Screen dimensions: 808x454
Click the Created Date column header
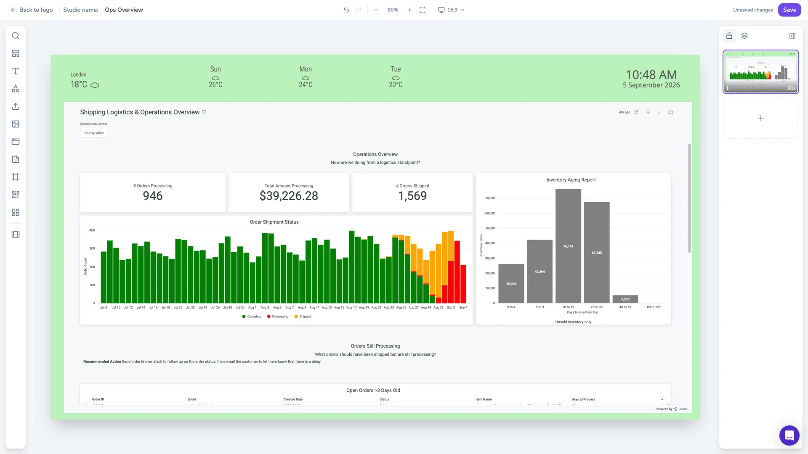[x=293, y=399]
